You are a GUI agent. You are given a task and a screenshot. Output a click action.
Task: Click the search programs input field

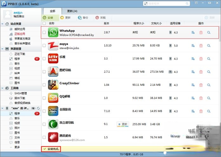tap(166, 3)
